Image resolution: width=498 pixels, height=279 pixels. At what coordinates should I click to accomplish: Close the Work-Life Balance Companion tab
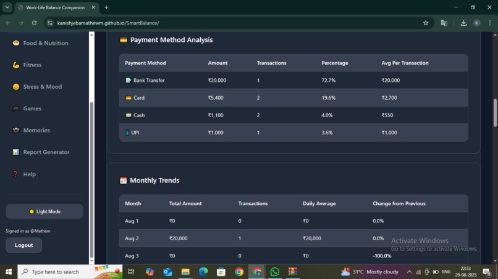[93, 7]
